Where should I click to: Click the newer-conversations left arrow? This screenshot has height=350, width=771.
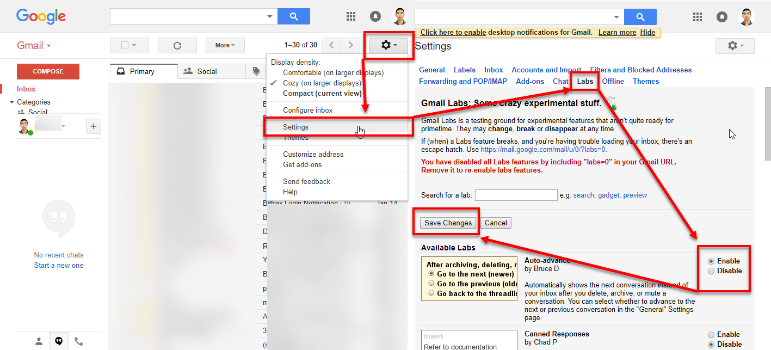[331, 45]
